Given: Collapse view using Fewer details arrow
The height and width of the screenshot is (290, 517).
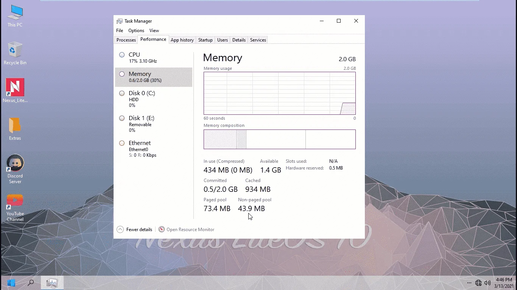Looking at the screenshot, I should coord(120,229).
